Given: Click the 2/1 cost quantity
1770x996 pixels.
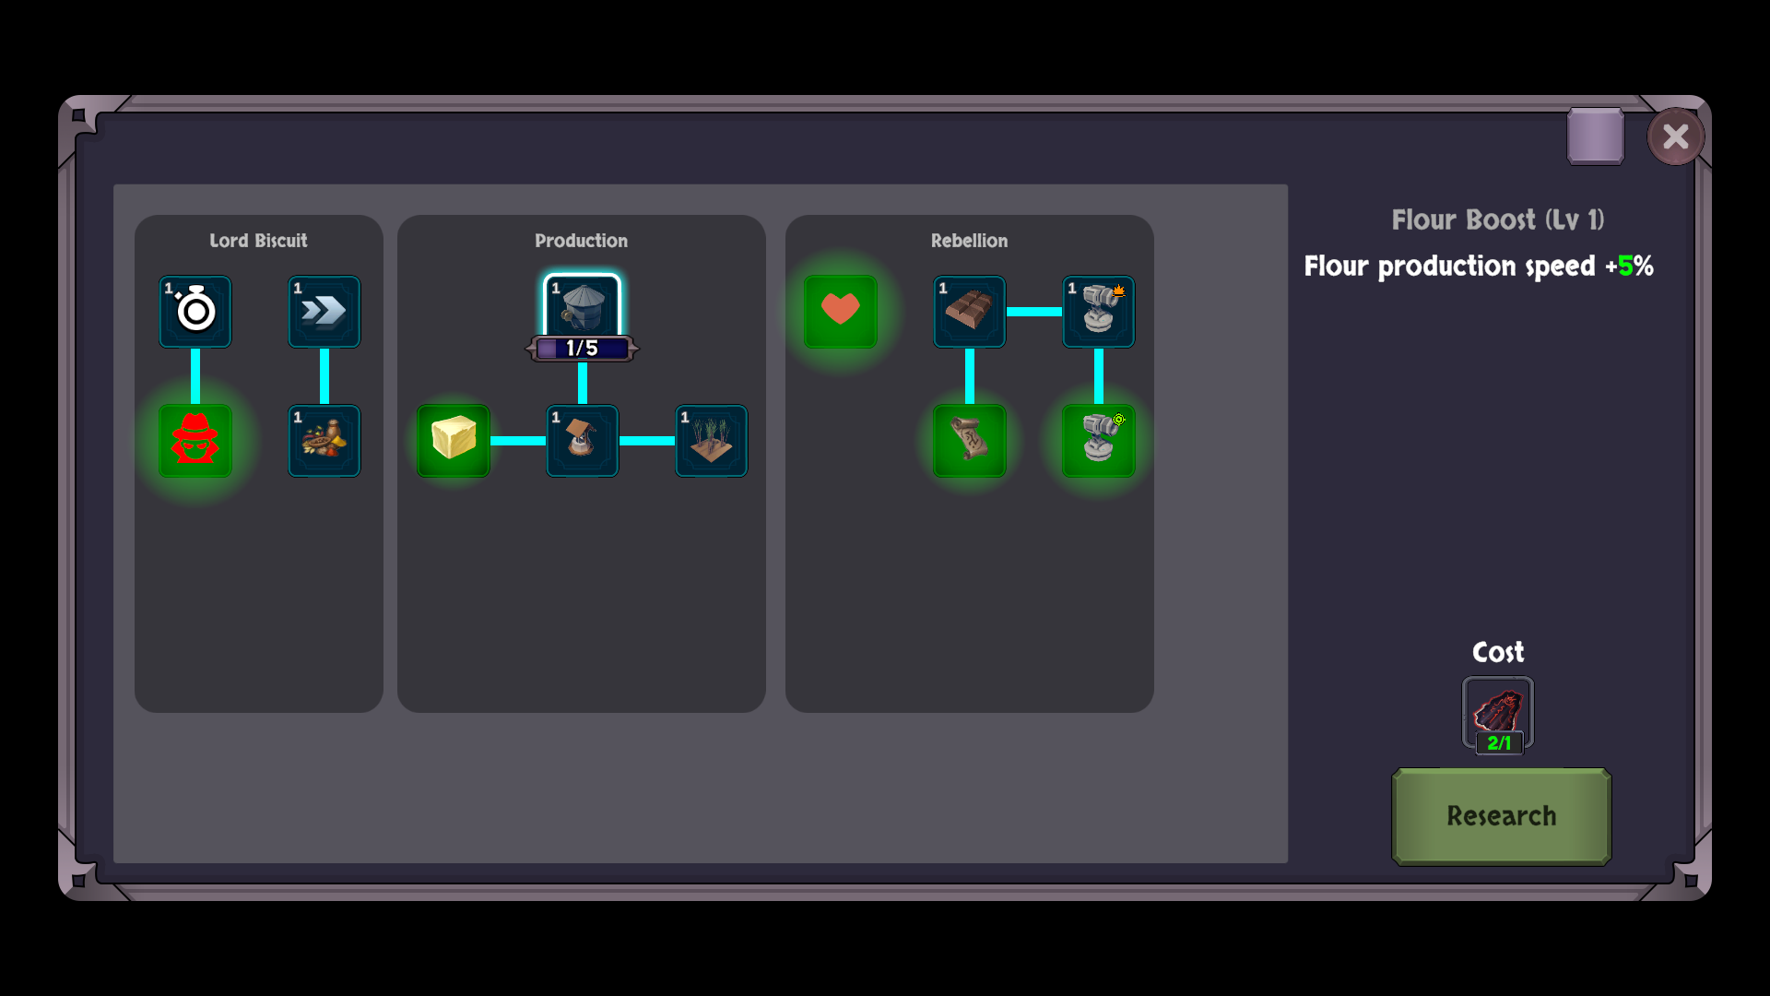Looking at the screenshot, I should point(1500,743).
